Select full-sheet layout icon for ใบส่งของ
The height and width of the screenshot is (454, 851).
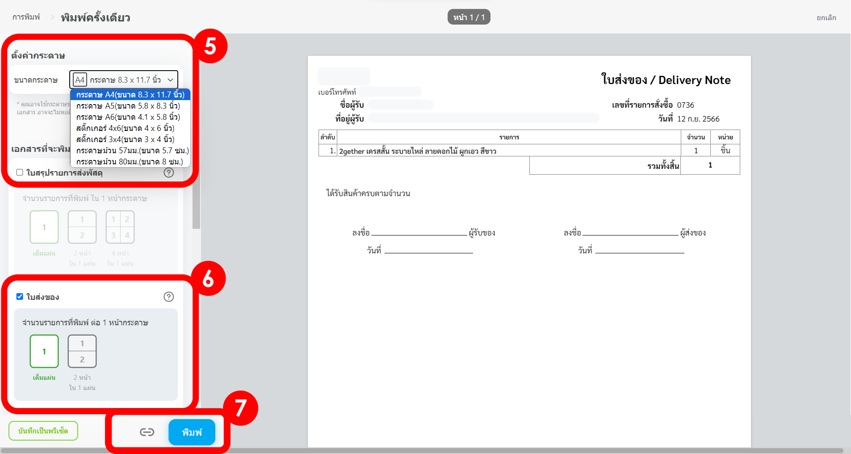(44, 351)
